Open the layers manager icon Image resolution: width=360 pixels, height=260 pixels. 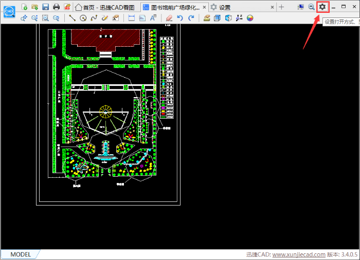click(206, 18)
